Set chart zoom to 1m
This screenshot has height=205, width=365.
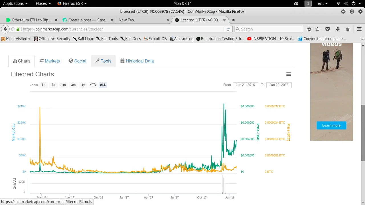click(63, 85)
